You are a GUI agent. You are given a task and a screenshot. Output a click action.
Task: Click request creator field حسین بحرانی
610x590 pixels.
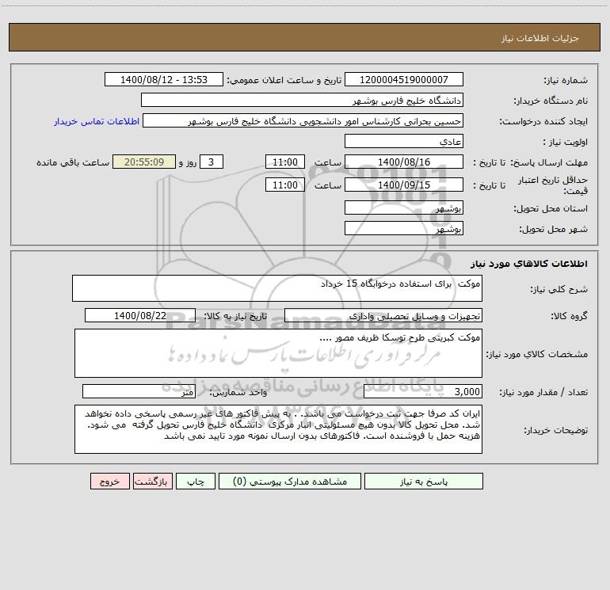click(303, 120)
